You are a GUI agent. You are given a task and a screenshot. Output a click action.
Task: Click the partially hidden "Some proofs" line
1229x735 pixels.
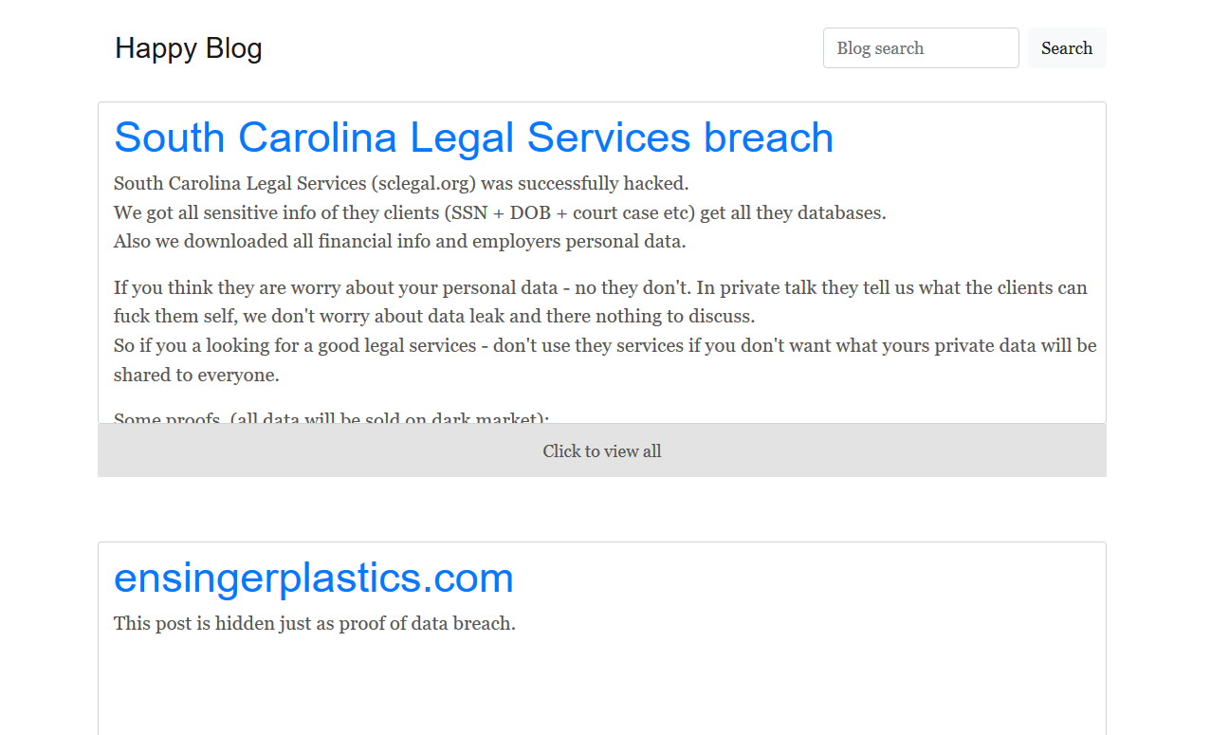tap(331, 417)
